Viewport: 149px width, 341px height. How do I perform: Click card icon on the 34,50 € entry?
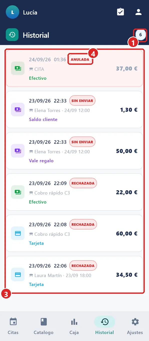[x=18, y=274]
